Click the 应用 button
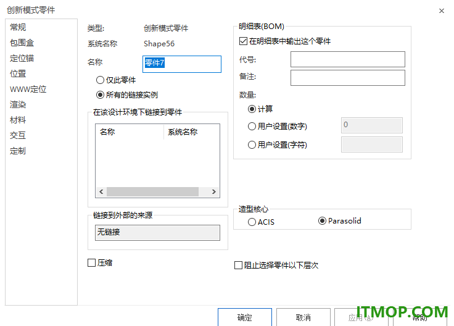This screenshot has height=326, width=454. tap(361, 317)
